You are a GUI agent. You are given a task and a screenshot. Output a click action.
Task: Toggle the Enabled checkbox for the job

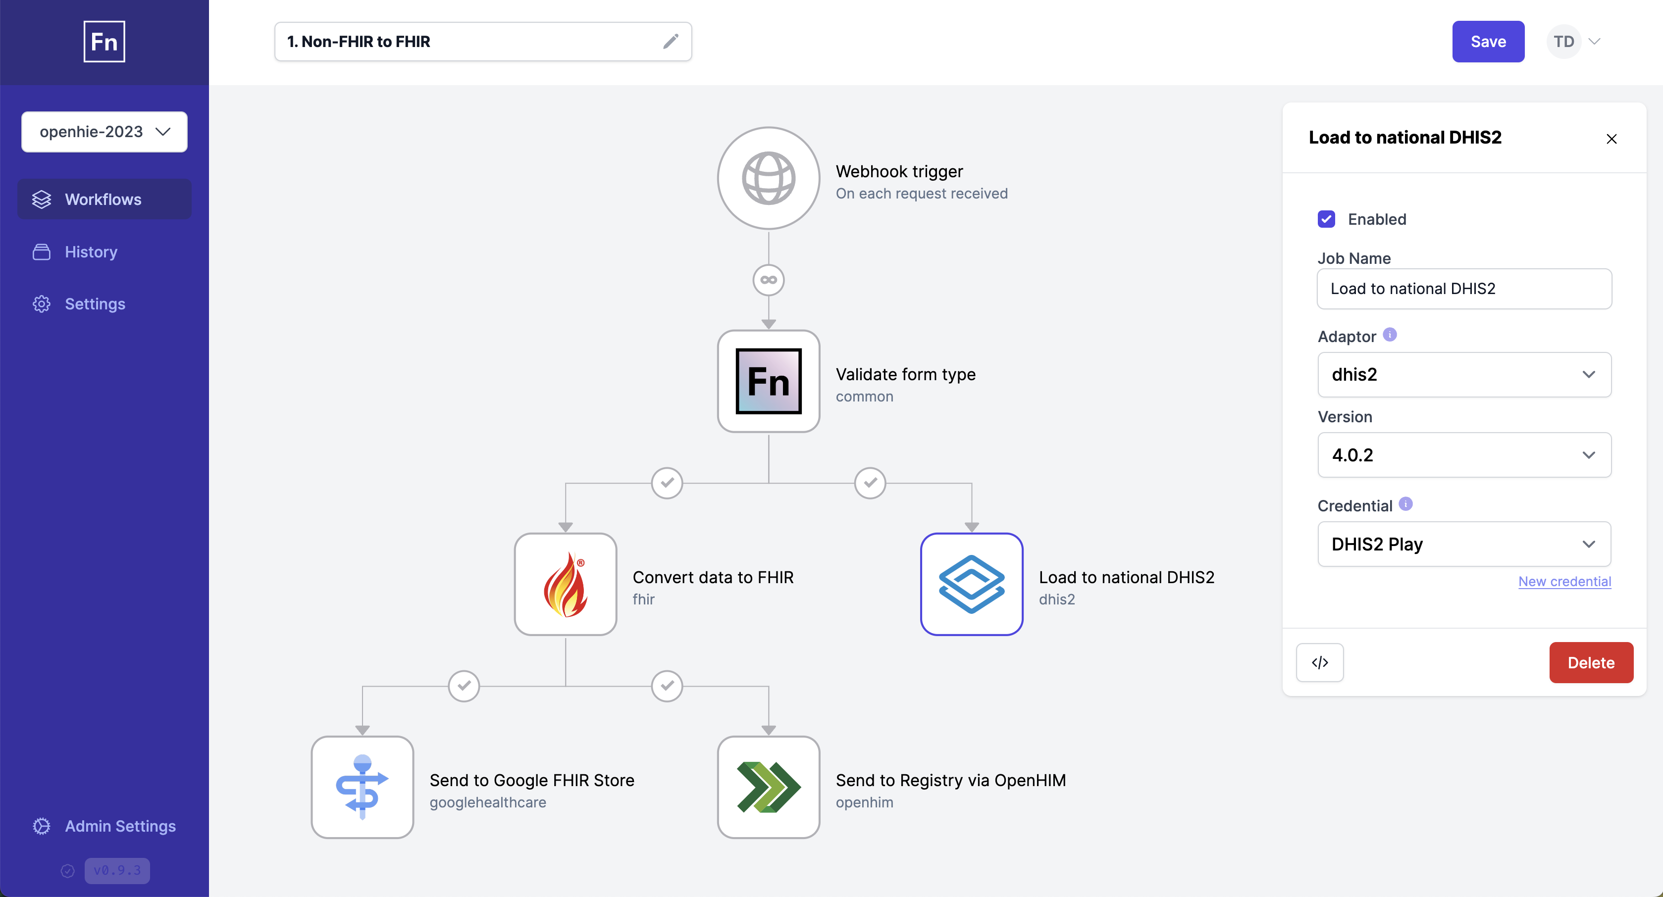[1326, 219]
